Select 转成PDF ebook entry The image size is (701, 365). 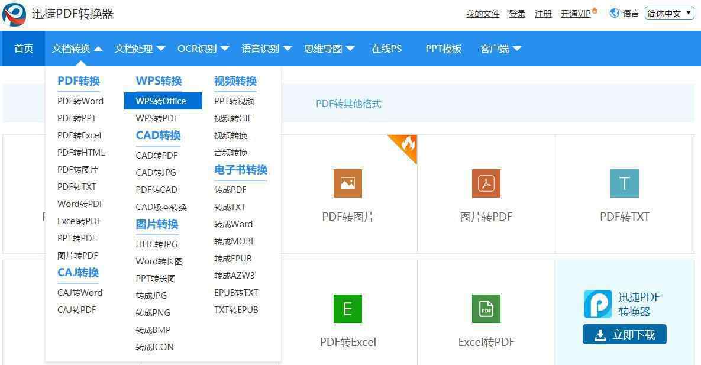231,190
